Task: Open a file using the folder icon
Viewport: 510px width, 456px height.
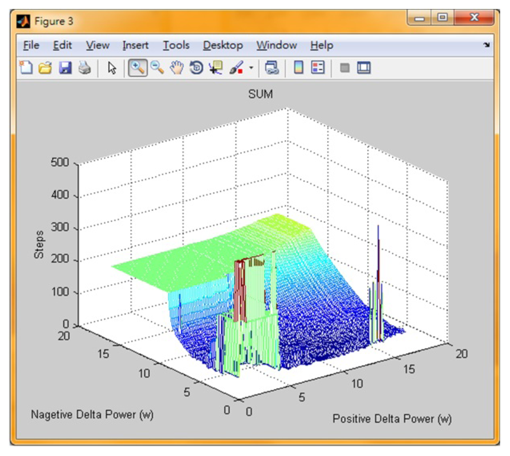Action: pyautogui.click(x=45, y=68)
